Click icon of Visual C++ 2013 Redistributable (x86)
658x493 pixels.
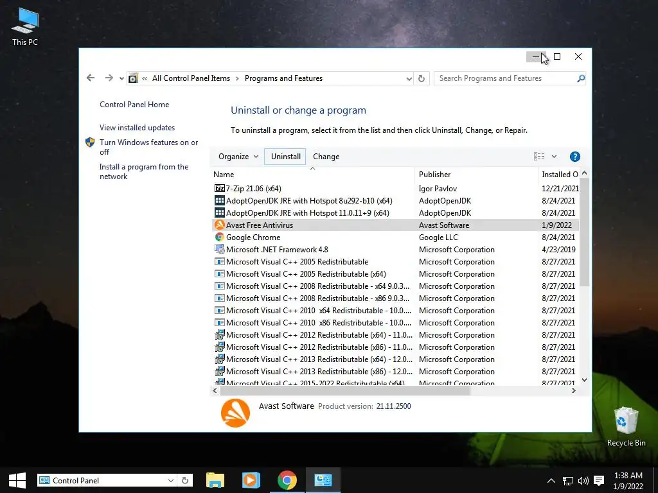point(220,371)
